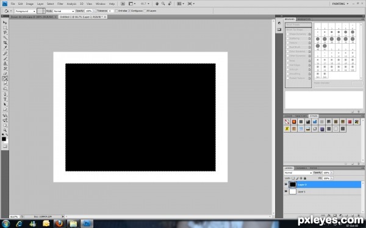The width and height of the screenshot is (366, 228).
Task: Open Layers blend mode Normal dropdown
Action: pos(298,173)
